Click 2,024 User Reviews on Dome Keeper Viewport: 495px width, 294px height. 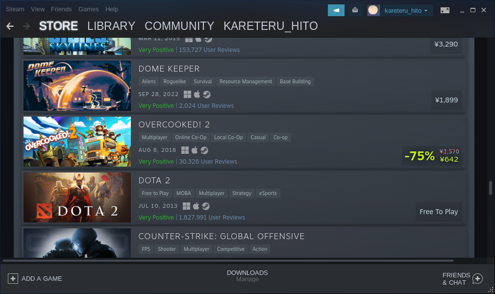tap(206, 106)
